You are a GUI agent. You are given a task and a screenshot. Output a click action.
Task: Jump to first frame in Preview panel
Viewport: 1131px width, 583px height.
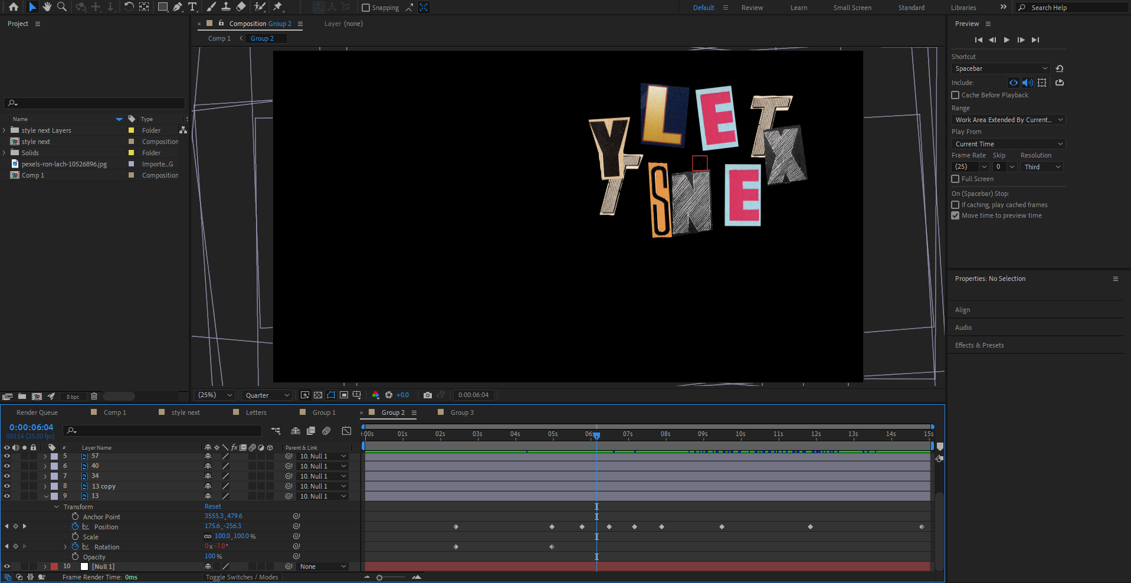click(x=978, y=40)
